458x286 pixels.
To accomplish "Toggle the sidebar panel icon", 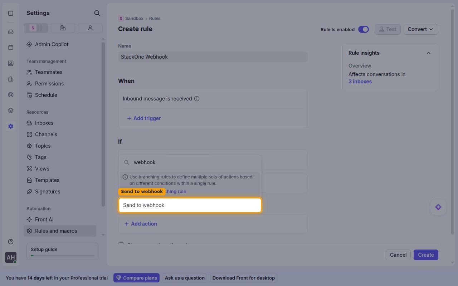I will tap(11, 13).
